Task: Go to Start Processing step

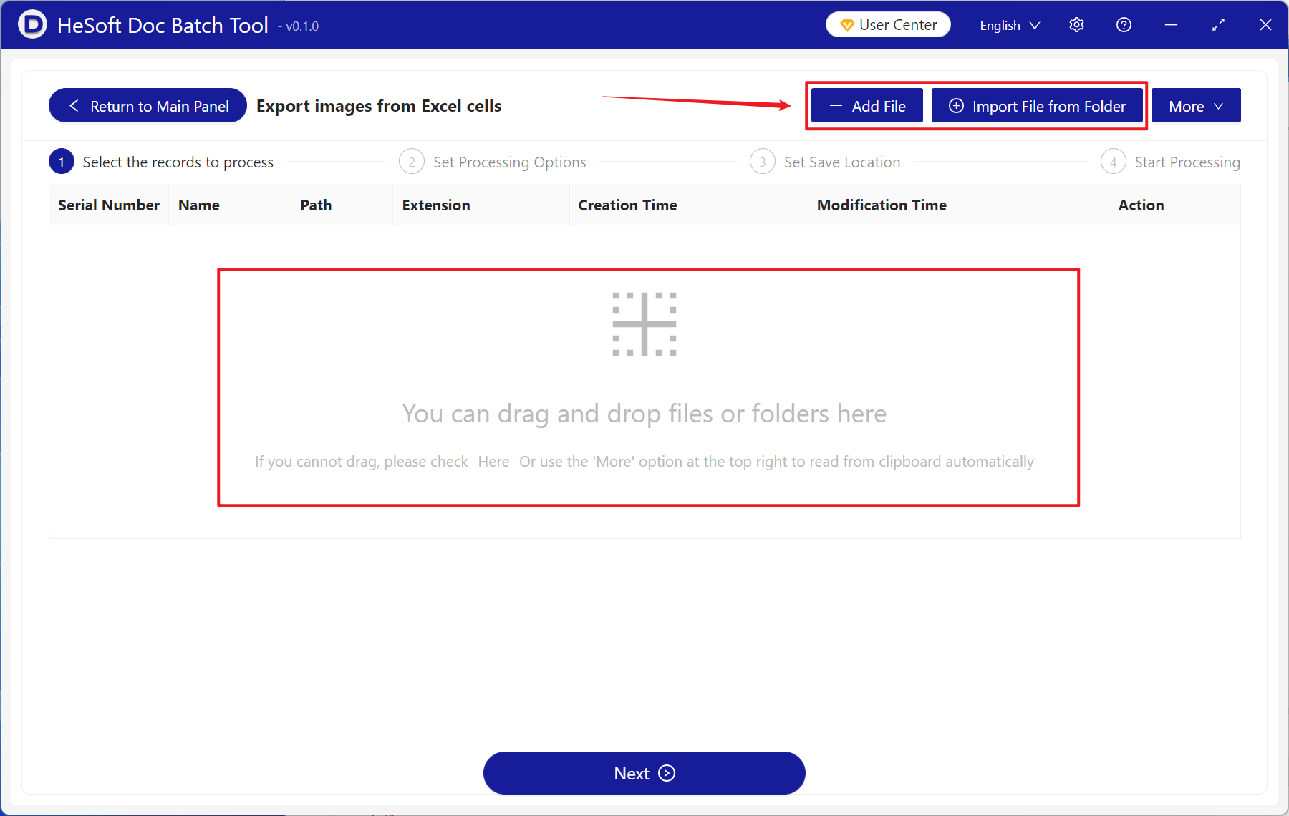Action: pyautogui.click(x=1170, y=162)
